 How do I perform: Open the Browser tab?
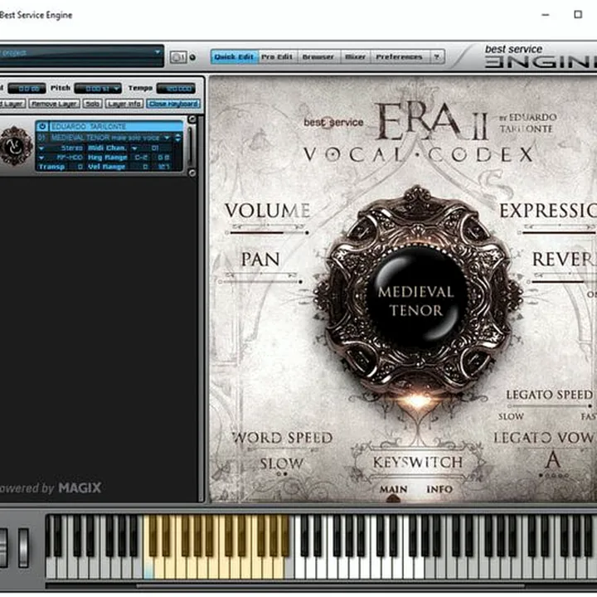(x=318, y=57)
